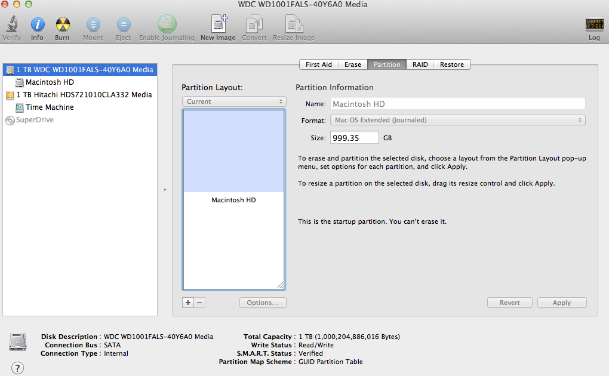Click the Partition Information heading
This screenshot has width=609, height=376.
[334, 87]
